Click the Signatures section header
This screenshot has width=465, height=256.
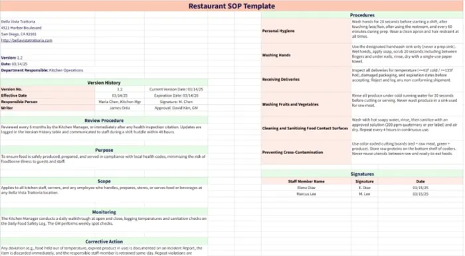(x=362, y=174)
